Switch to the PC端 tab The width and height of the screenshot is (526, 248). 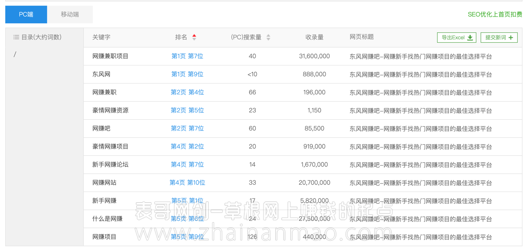(25, 14)
